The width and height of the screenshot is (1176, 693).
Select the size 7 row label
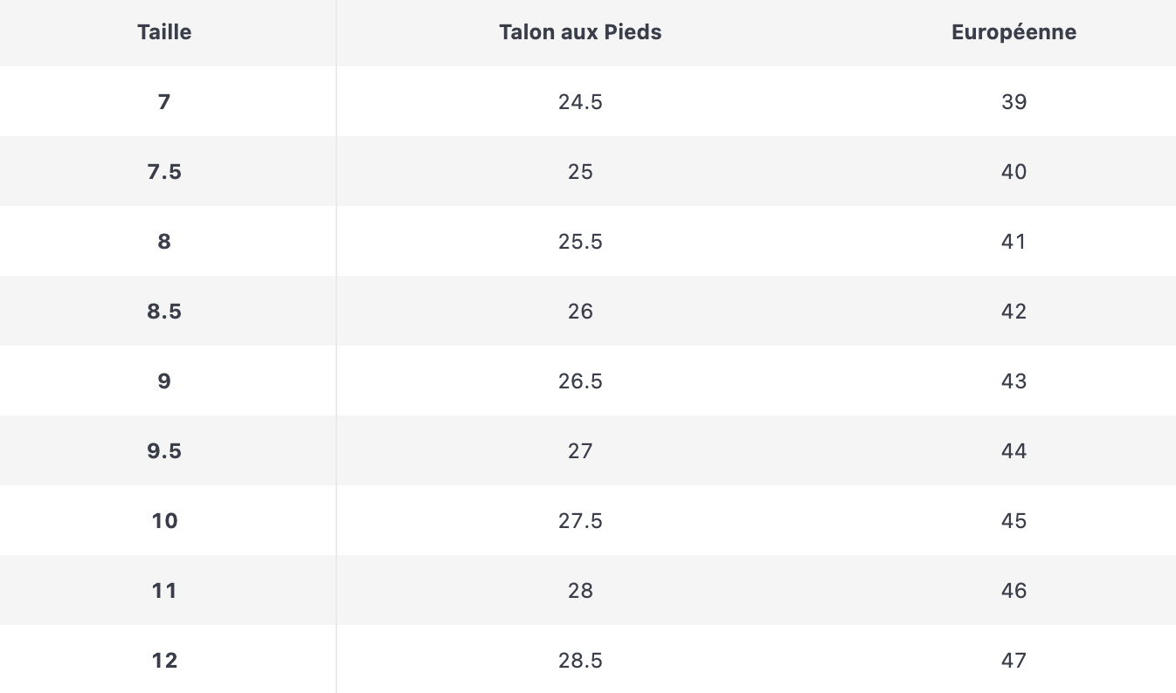[164, 102]
